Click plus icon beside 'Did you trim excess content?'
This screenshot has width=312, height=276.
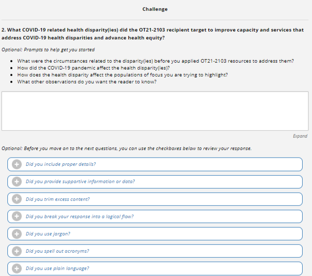coord(16,199)
